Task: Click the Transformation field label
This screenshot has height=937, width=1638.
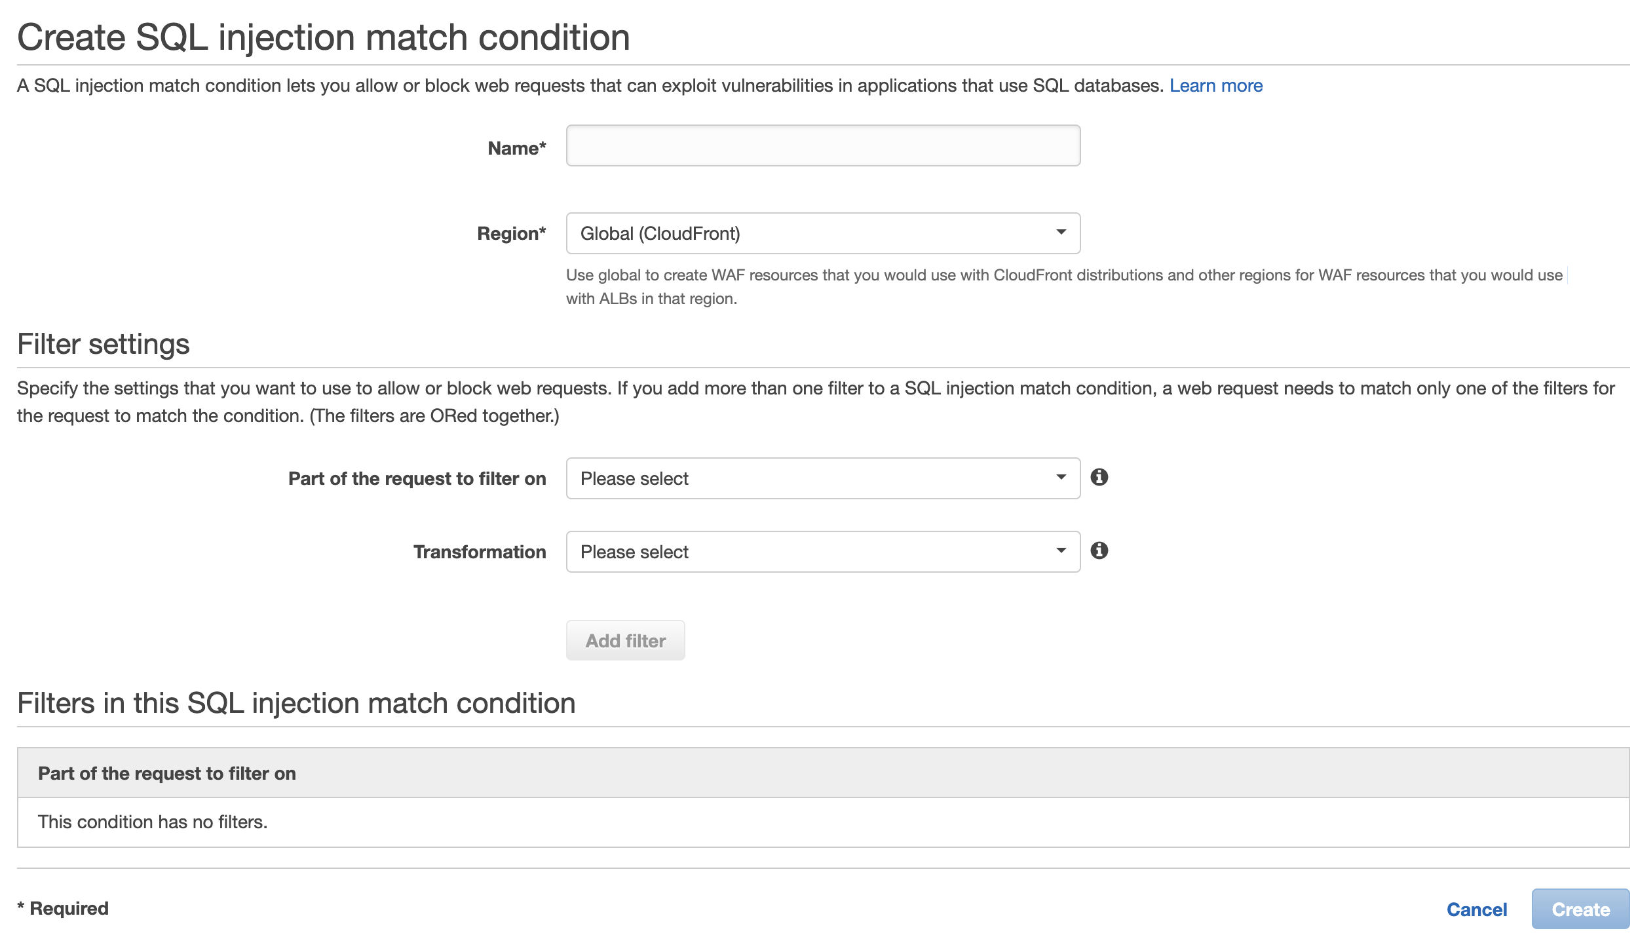Action: pos(480,552)
